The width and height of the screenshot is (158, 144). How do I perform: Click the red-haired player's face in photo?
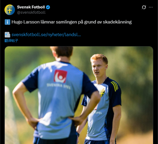coord(98,69)
